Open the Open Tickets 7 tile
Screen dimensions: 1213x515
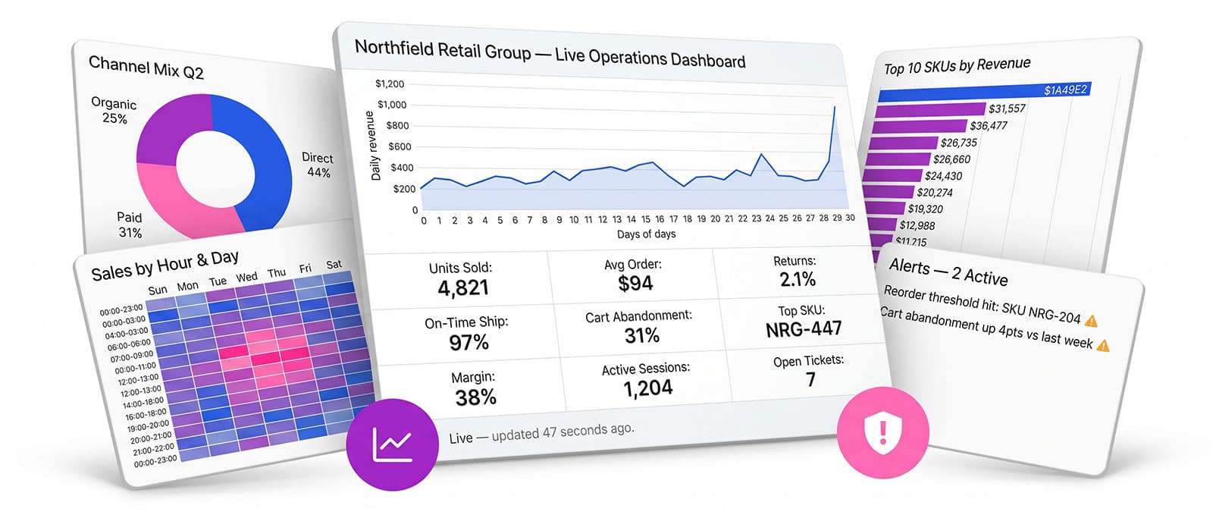(x=809, y=371)
